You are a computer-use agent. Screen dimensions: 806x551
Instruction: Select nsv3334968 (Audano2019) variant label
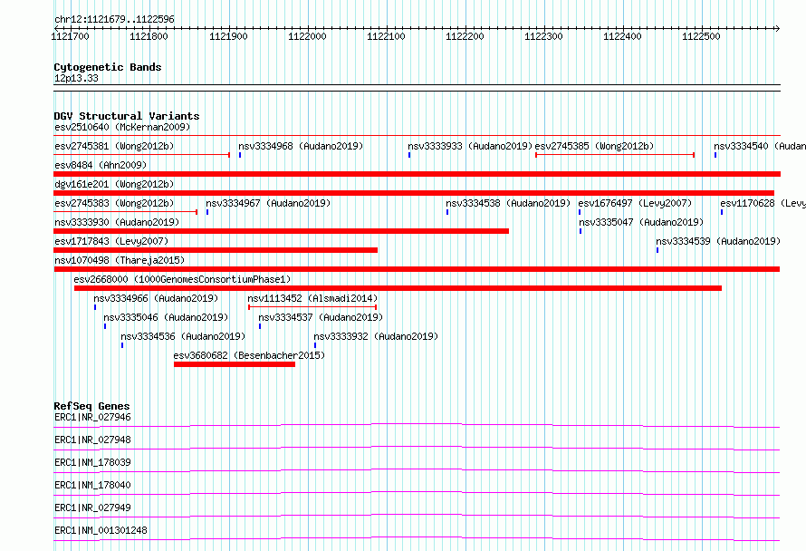tap(301, 146)
